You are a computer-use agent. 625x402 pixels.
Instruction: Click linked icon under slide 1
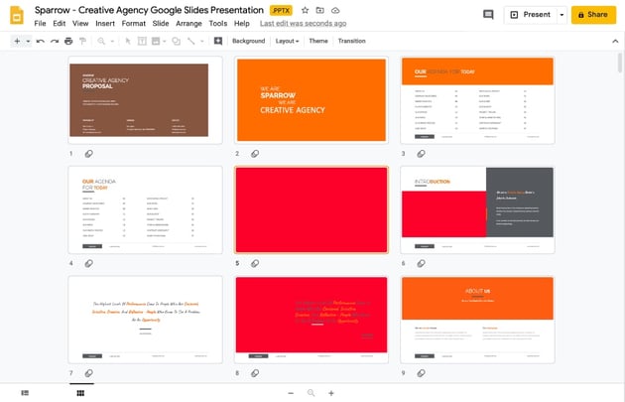89,154
